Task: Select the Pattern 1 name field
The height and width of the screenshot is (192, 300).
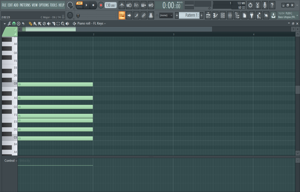Action: point(189,15)
